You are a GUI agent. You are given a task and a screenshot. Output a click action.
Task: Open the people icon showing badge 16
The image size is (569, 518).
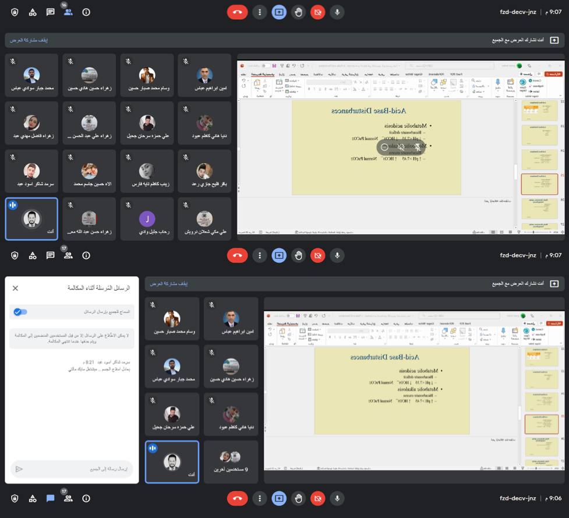(68, 12)
